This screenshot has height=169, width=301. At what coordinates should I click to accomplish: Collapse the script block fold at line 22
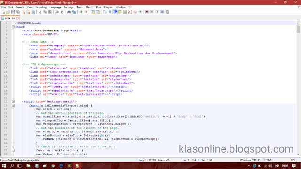tap(13, 101)
